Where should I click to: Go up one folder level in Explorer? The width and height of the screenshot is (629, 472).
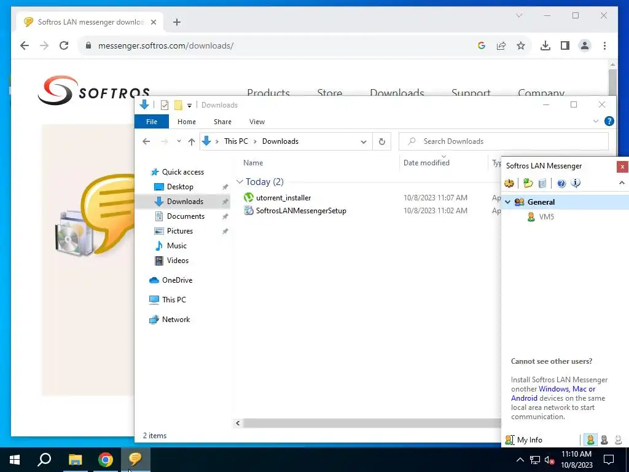click(192, 141)
